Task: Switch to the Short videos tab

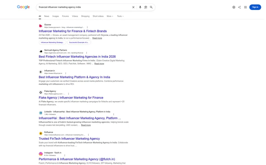Action: click(x=98, y=16)
